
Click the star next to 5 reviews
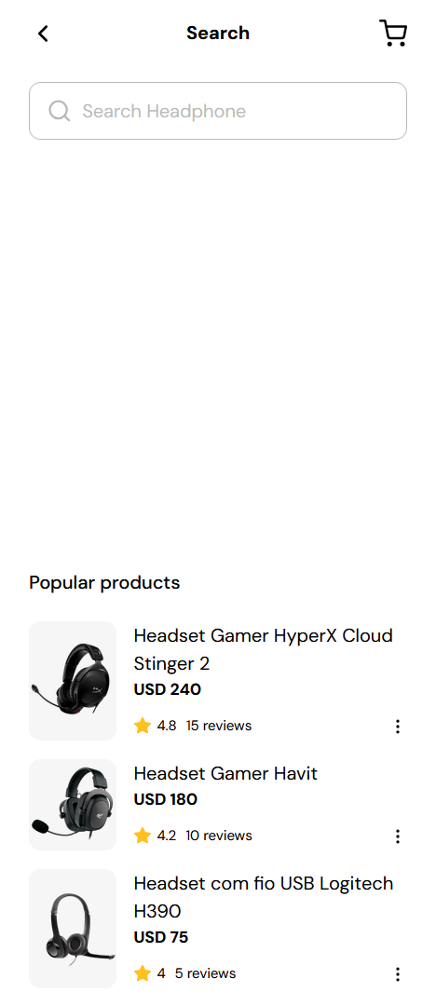[x=143, y=973]
